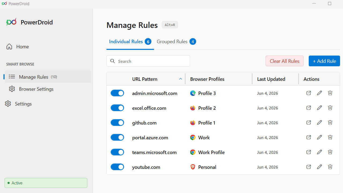The image size is (343, 193).
Task: Click Jun 4, 2026 in teams.microsoft.com row
Action: click(267, 152)
